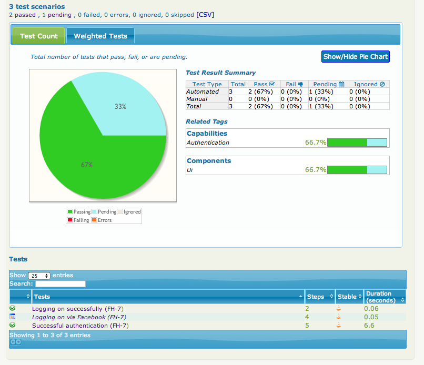Click the Ignored ban icon in summary header
424x365 pixels.
click(382, 84)
